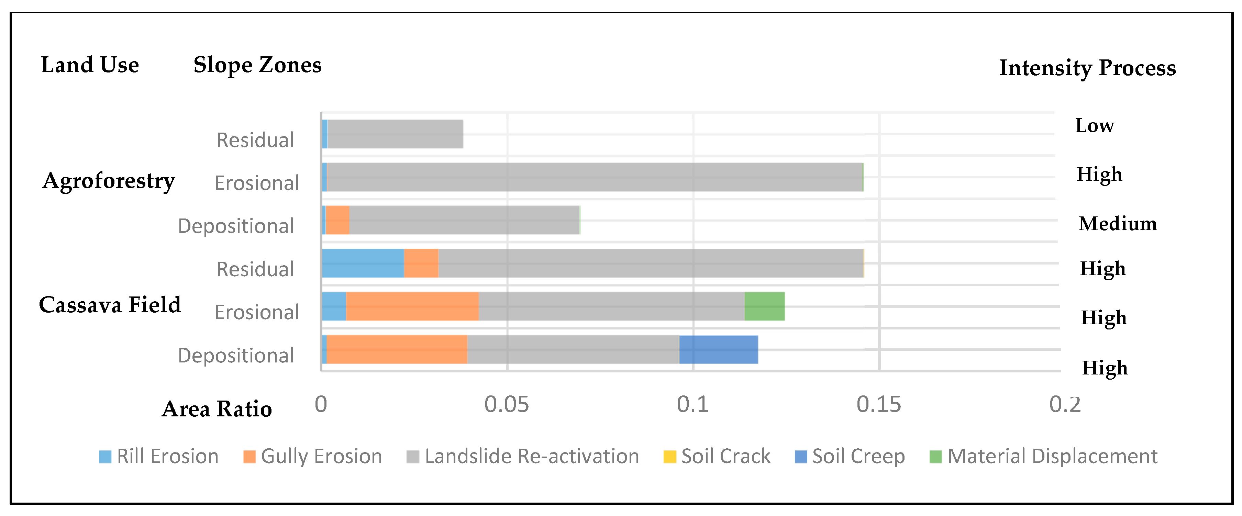Click the "Low" intensity label
This screenshot has height=516, width=1242.
point(1095,126)
